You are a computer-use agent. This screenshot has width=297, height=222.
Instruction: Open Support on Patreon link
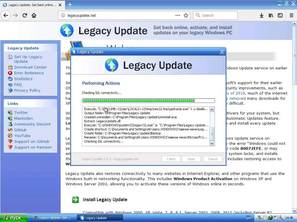pyautogui.click(x=33, y=147)
